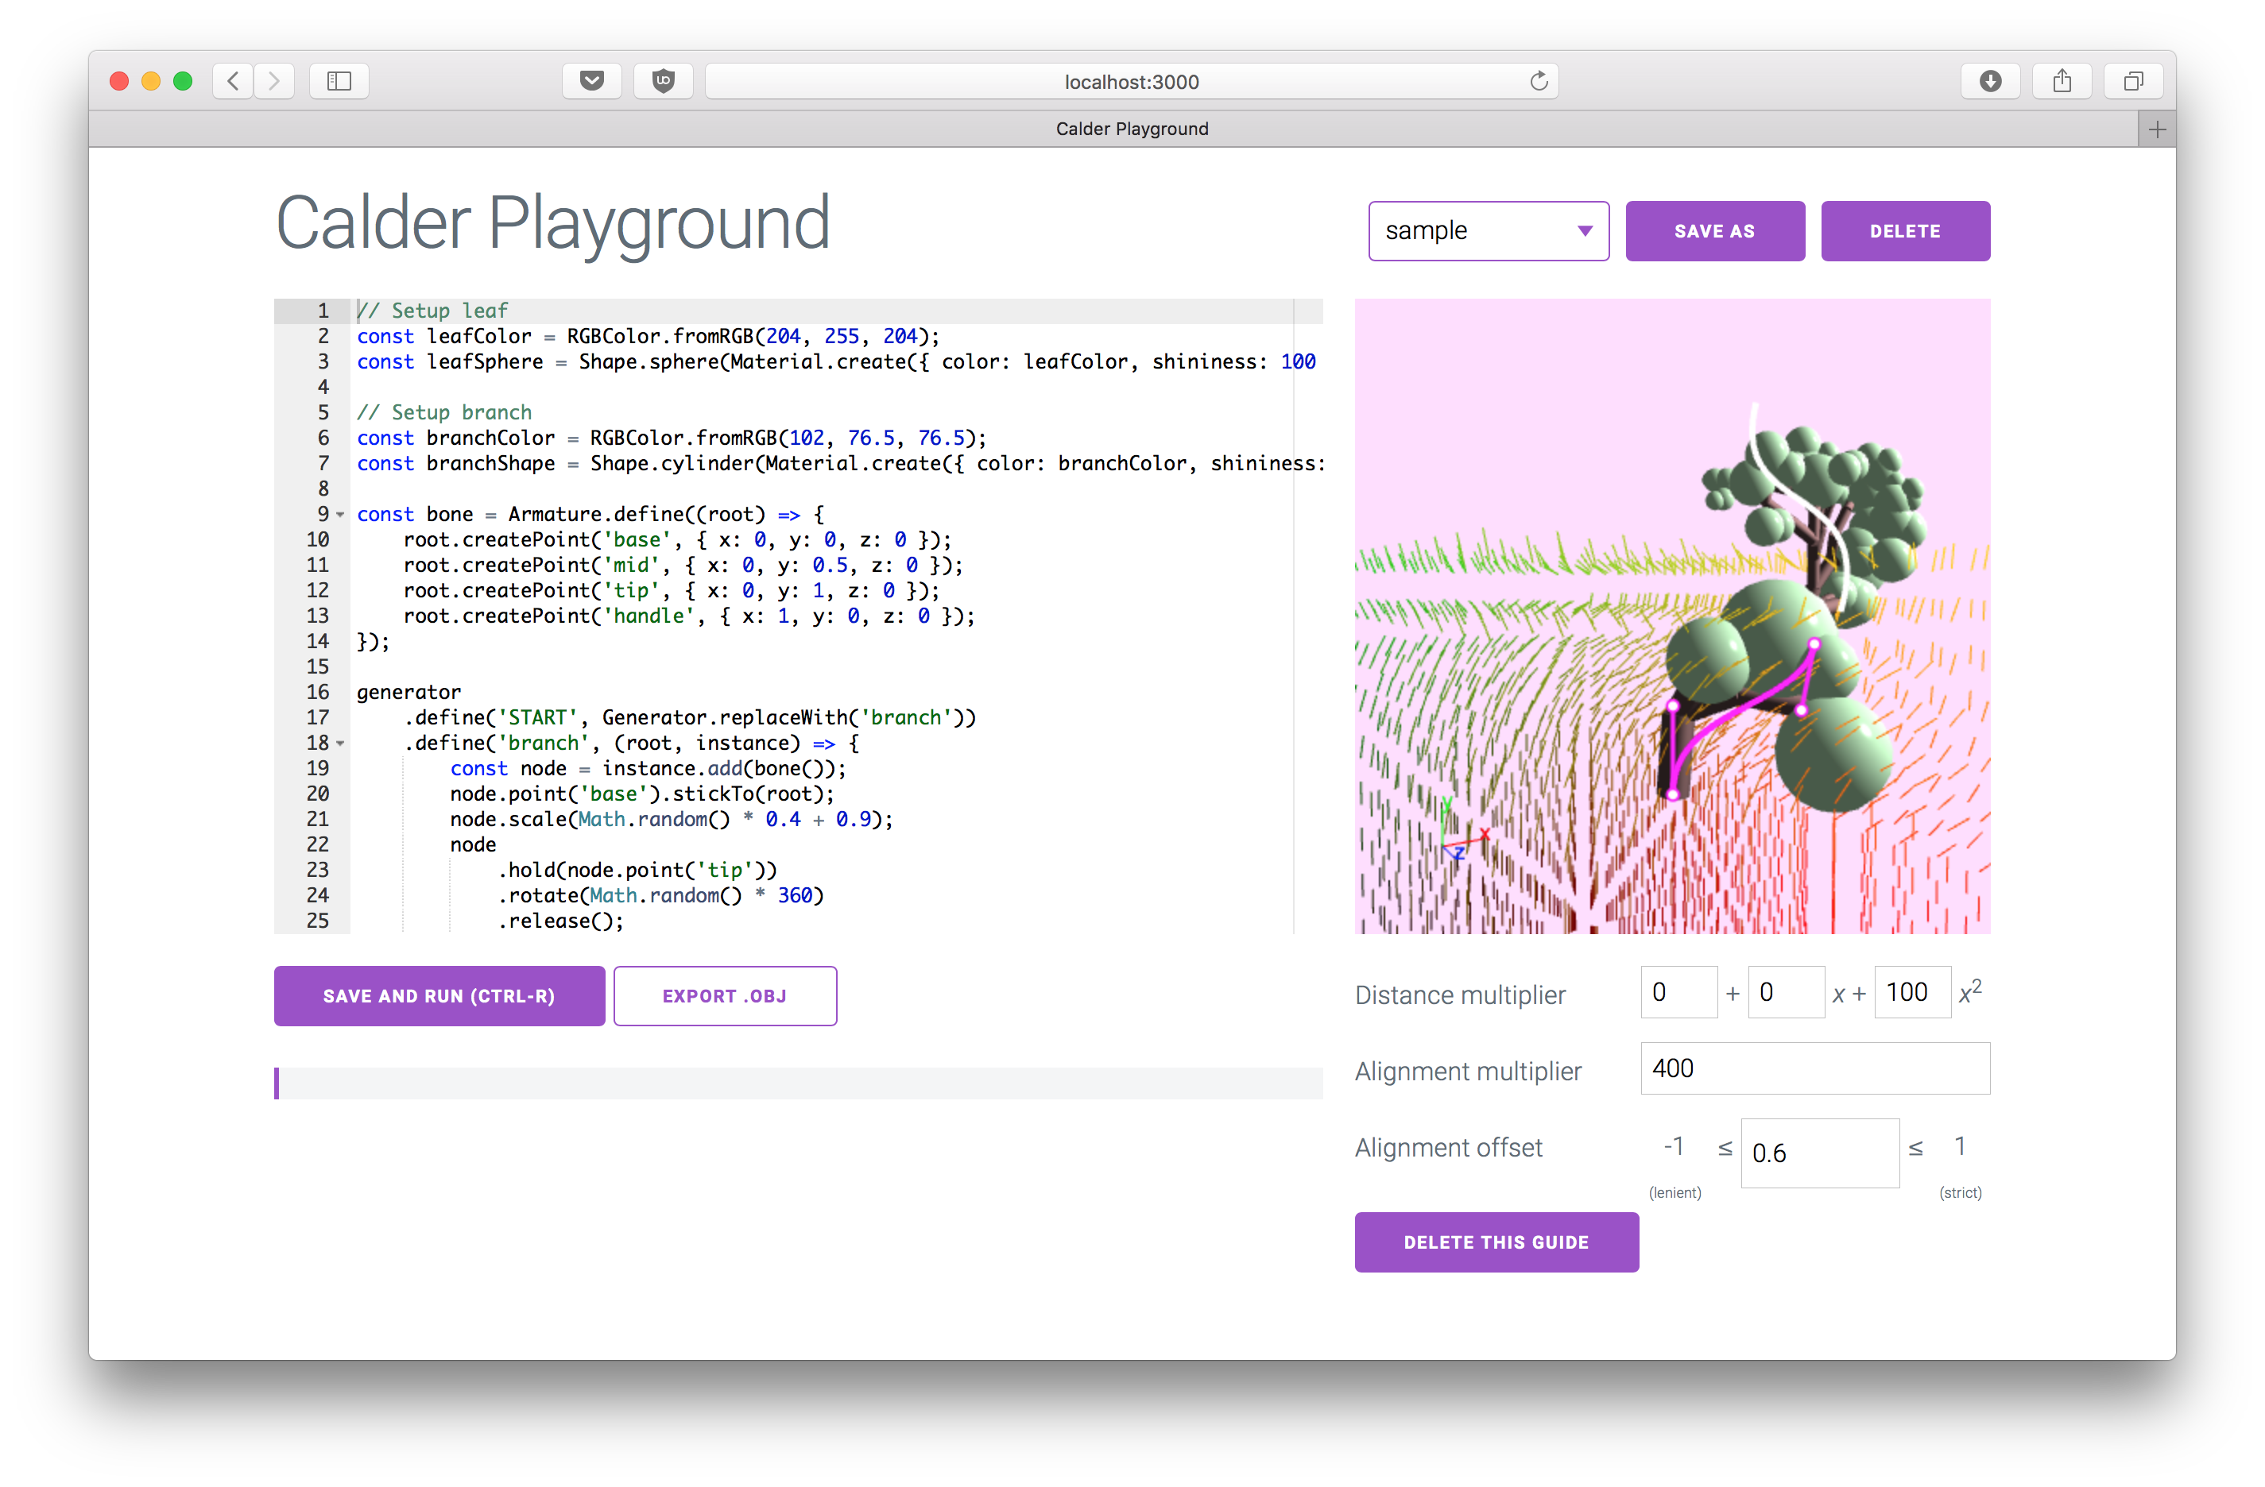The image size is (2265, 1487).
Task: Select the Calder Playground tab
Action: [1131, 129]
